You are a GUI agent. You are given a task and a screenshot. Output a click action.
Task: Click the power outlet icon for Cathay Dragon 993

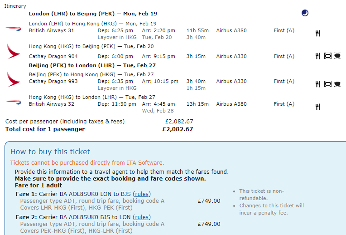[x=337, y=84]
